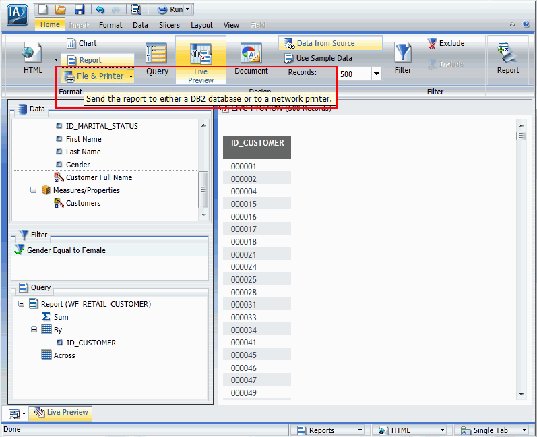Minimize the ribbon with caret icon

512,24
